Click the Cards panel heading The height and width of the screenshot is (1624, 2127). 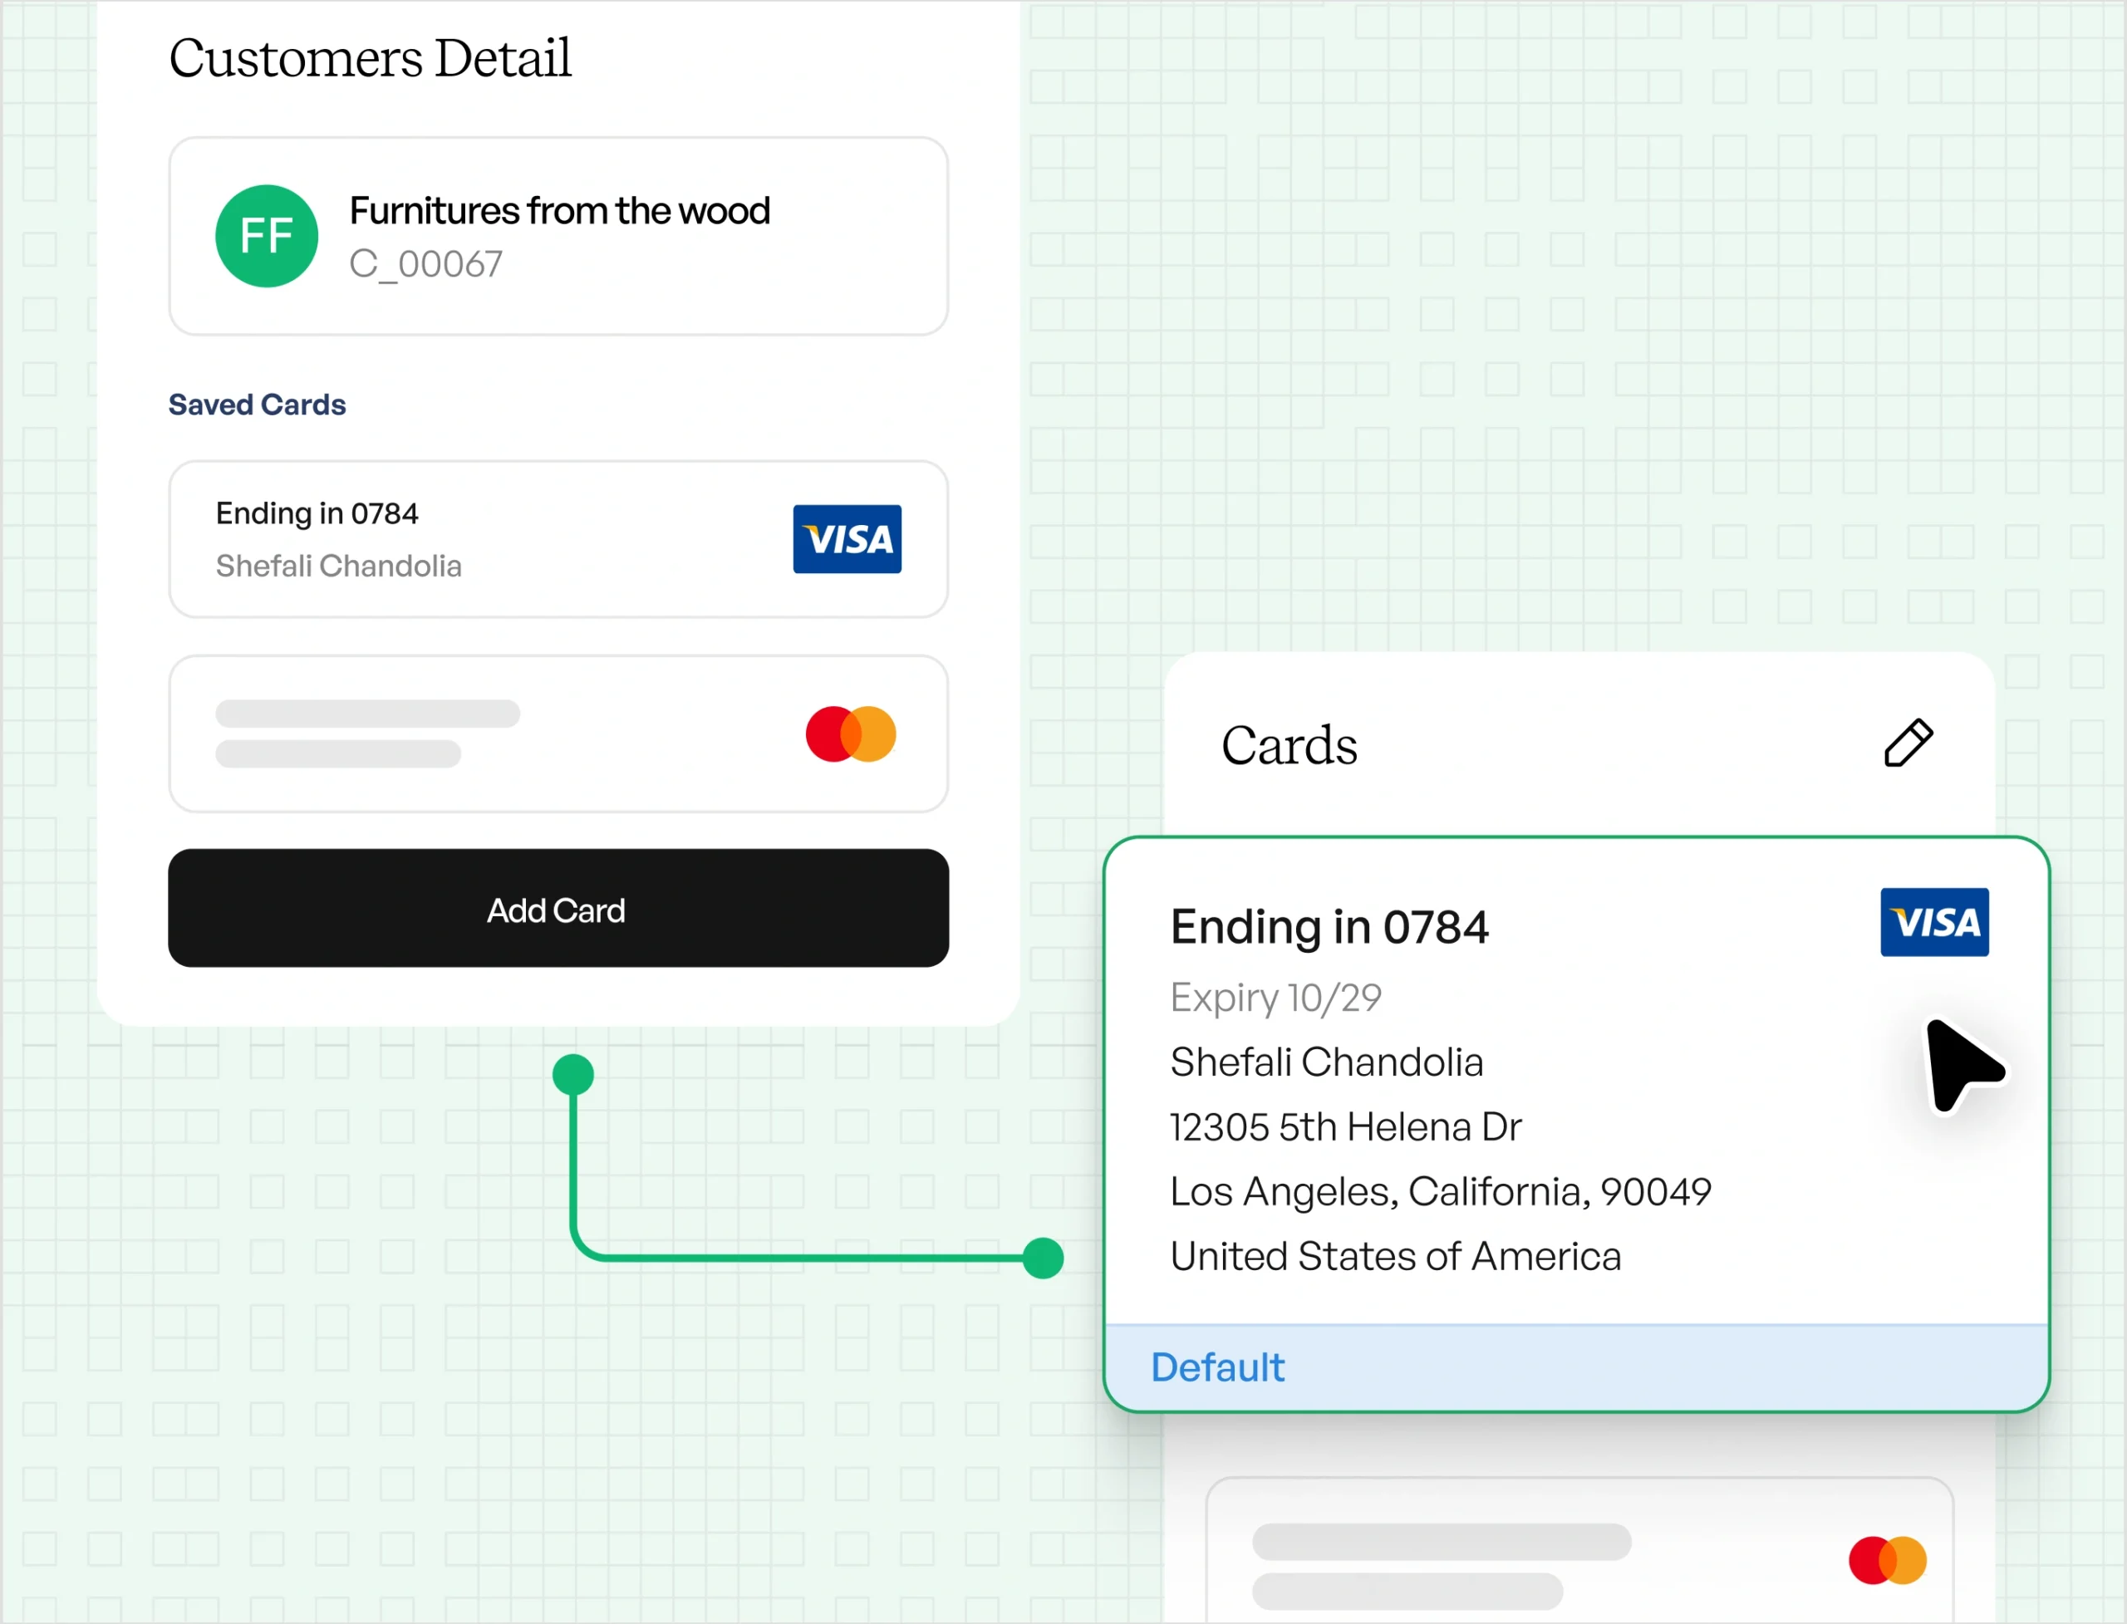coord(1289,745)
